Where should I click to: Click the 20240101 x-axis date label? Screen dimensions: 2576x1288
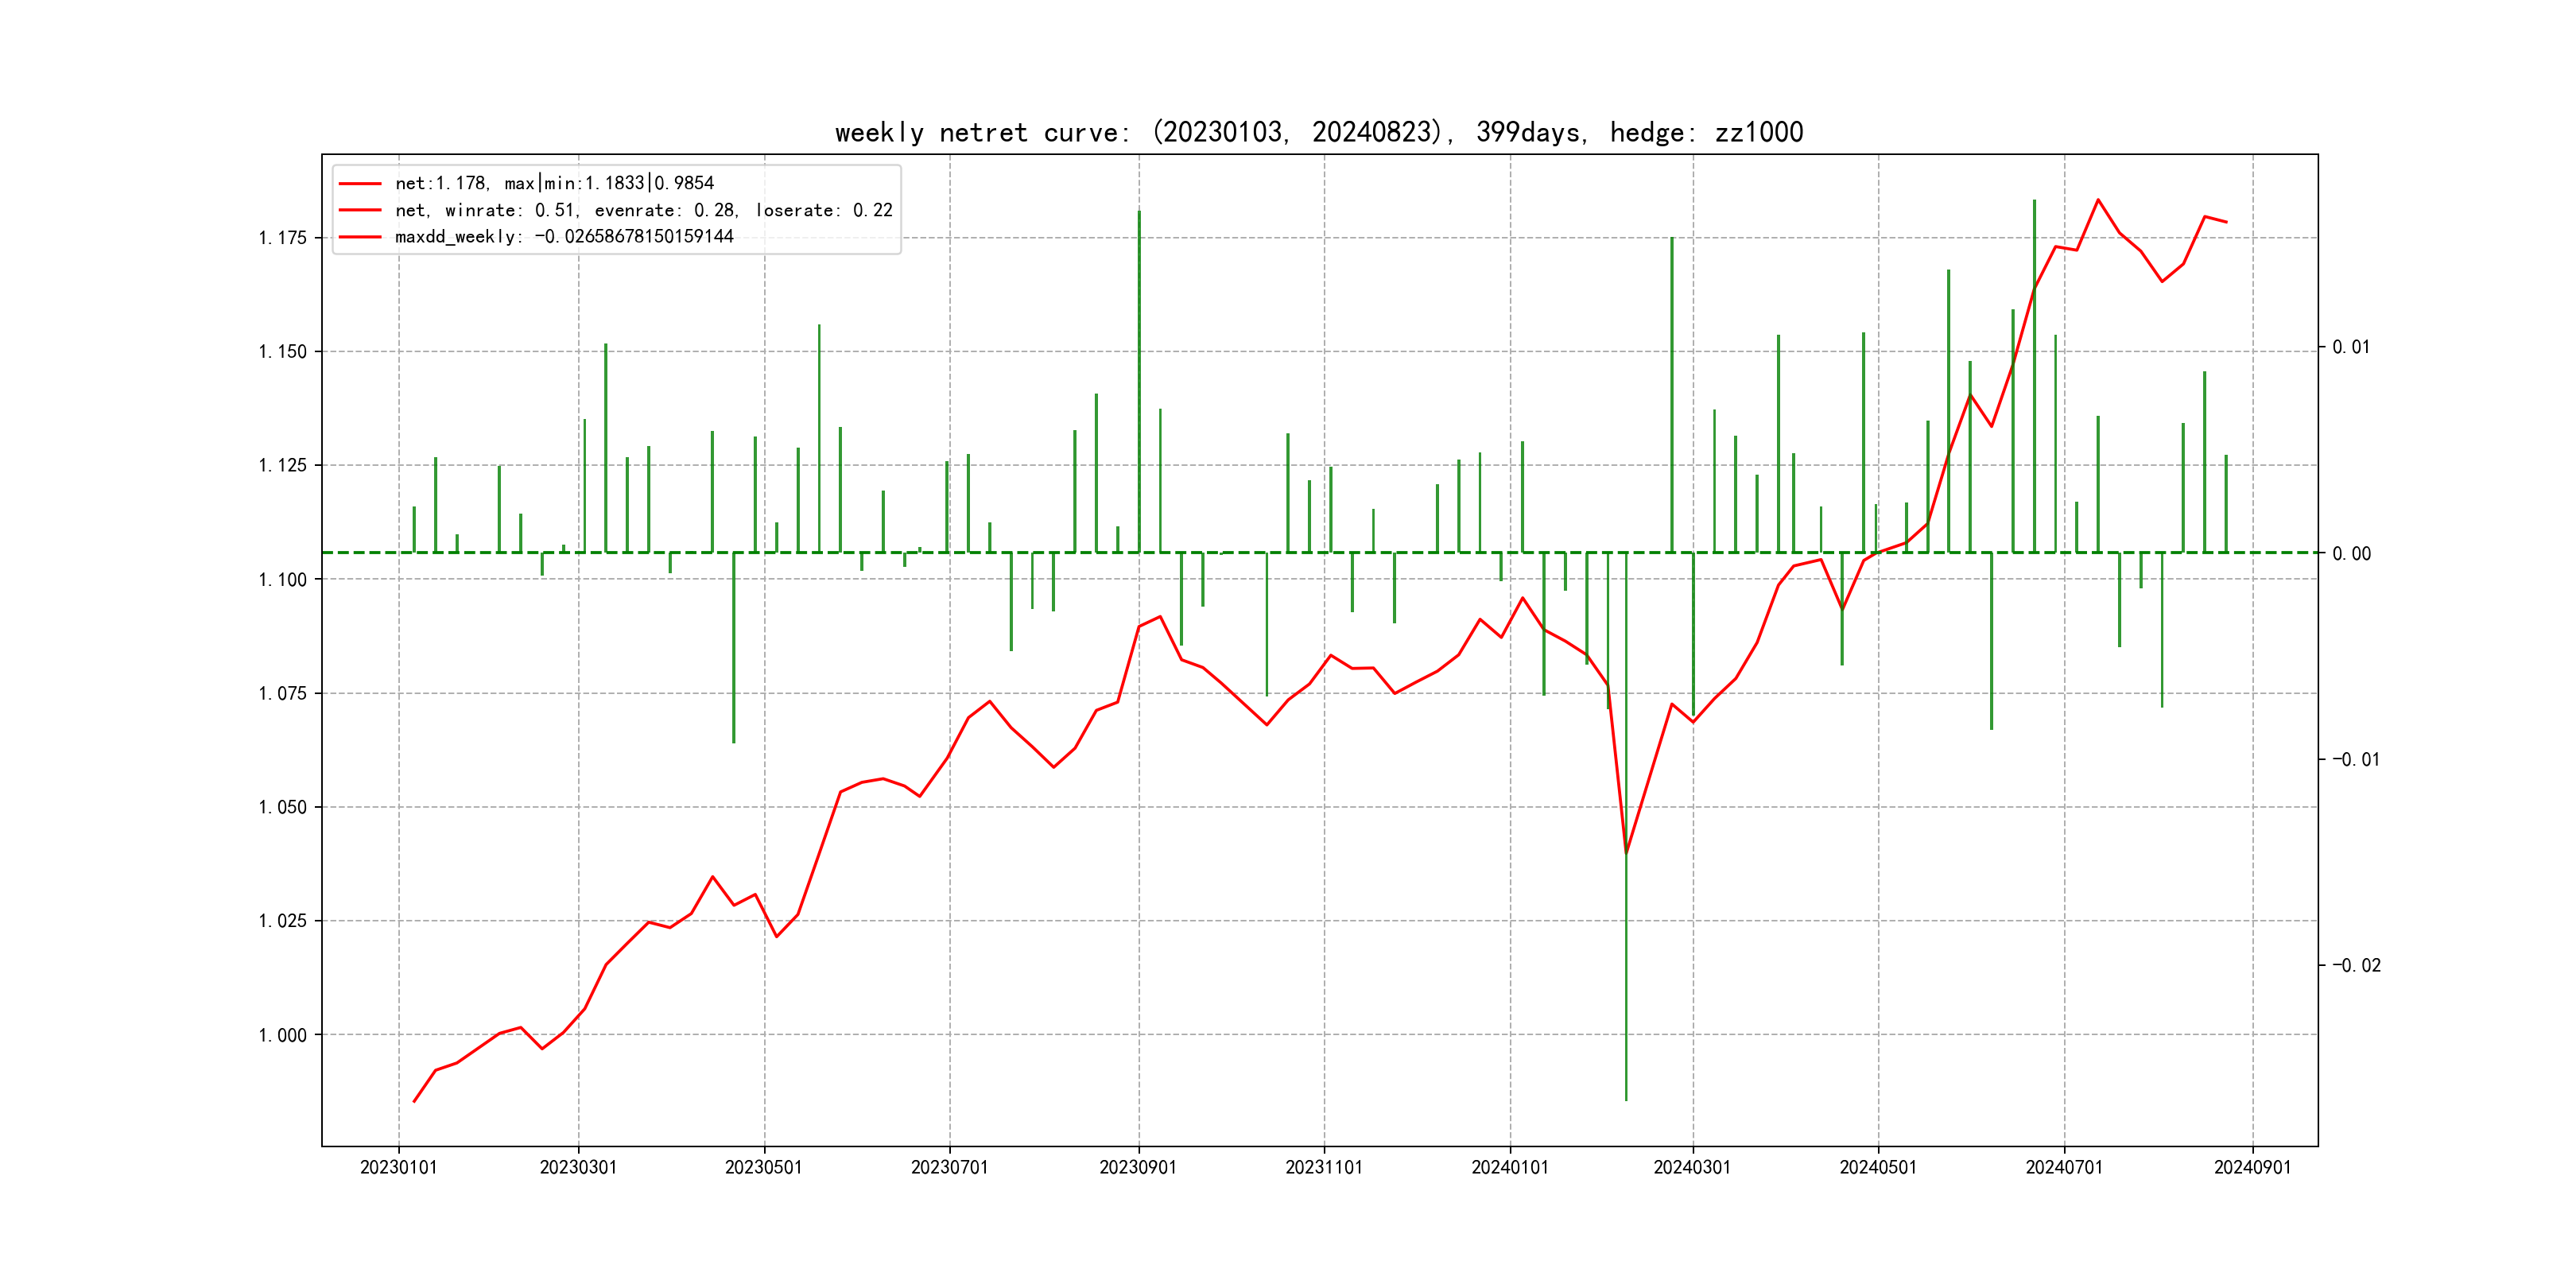1509,1167
